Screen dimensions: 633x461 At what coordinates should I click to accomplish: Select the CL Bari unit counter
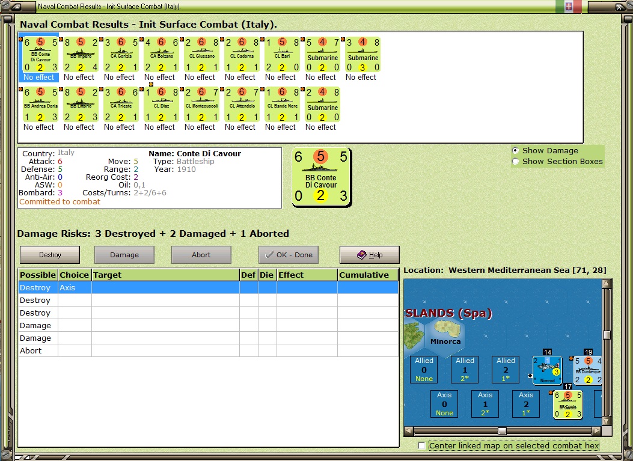click(282, 55)
